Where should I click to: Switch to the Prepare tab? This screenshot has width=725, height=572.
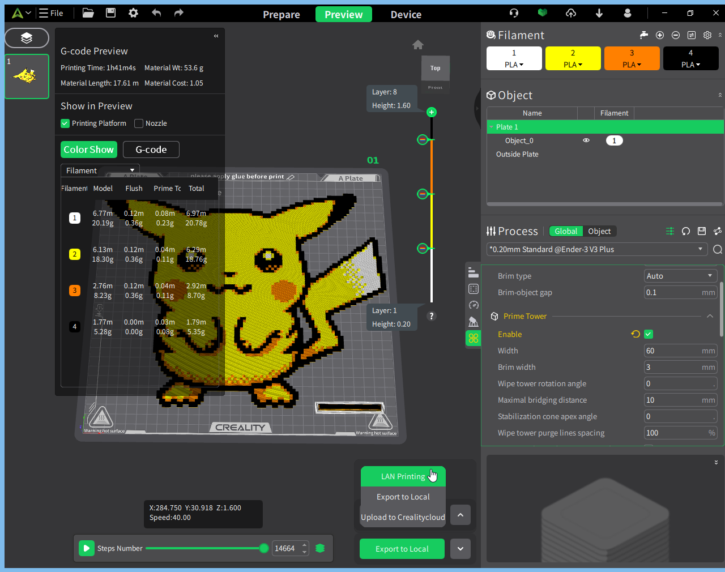282,15
